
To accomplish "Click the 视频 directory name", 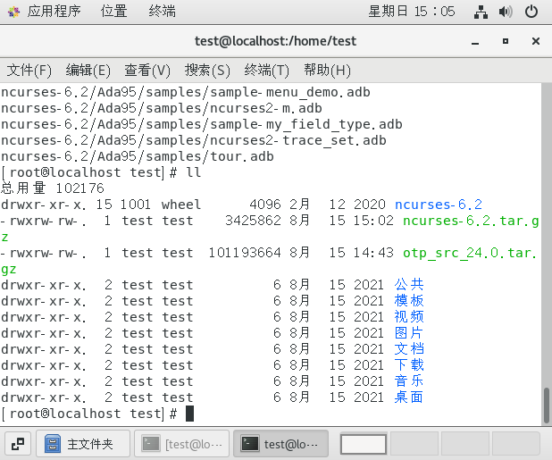I will tap(409, 317).
